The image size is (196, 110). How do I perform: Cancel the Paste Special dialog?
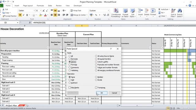114,93
